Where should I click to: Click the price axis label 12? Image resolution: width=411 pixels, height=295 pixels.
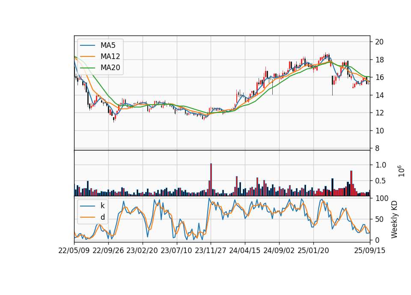[x=379, y=113]
